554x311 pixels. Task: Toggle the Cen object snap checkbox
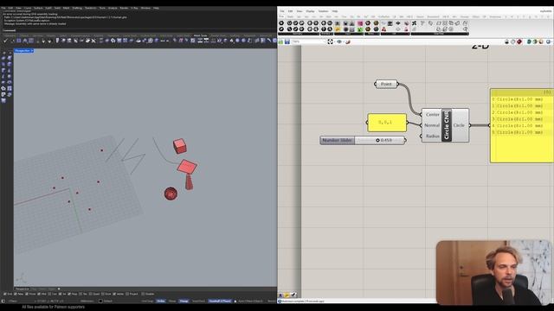pos(49,294)
